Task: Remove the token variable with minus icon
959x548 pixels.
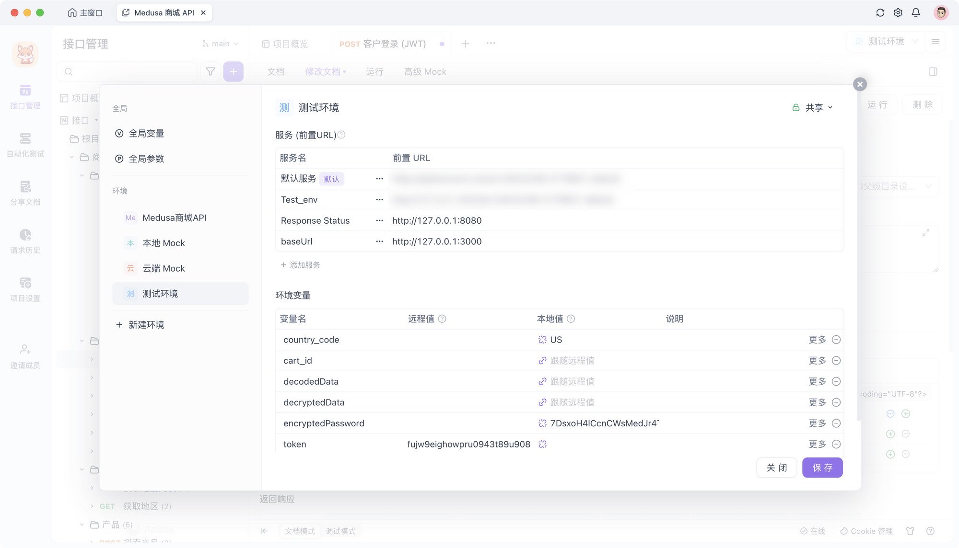Action: pos(836,444)
